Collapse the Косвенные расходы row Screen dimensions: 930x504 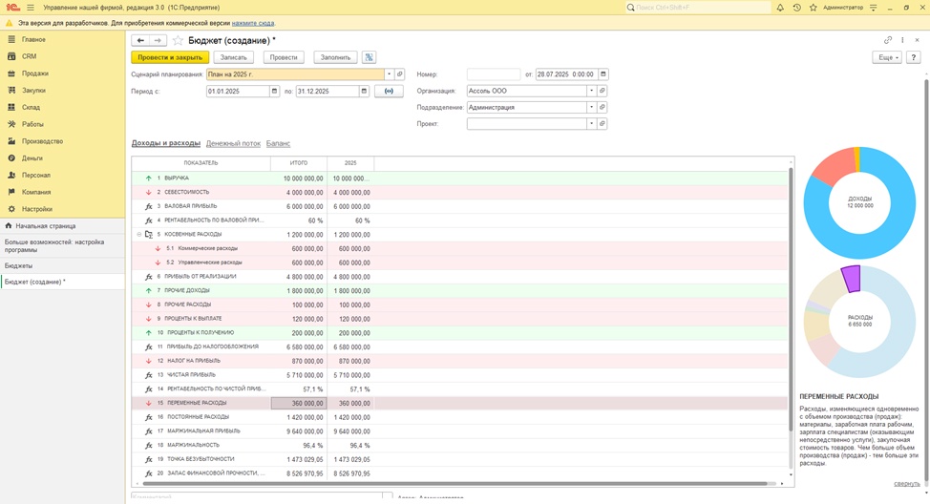click(x=138, y=234)
